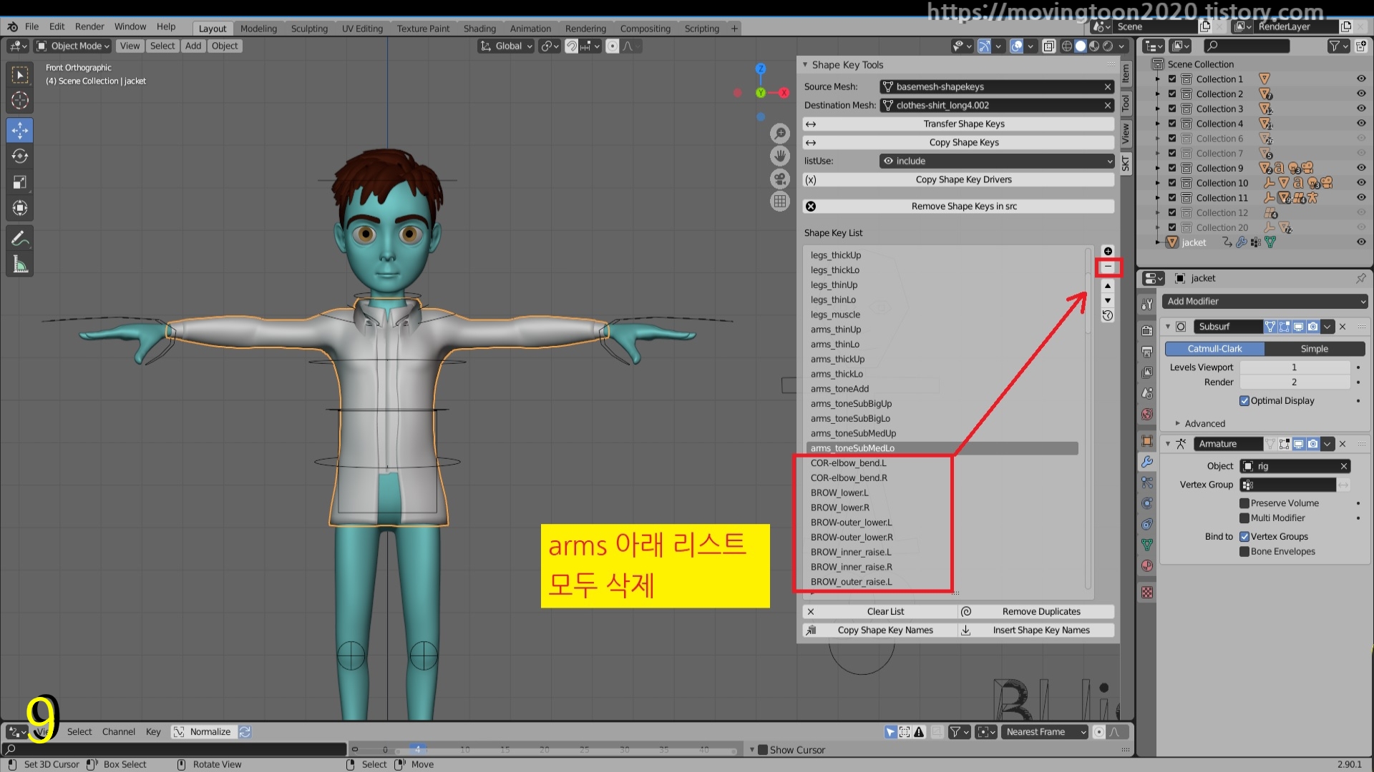Open the Texture properties checker tab

[x=1147, y=593]
